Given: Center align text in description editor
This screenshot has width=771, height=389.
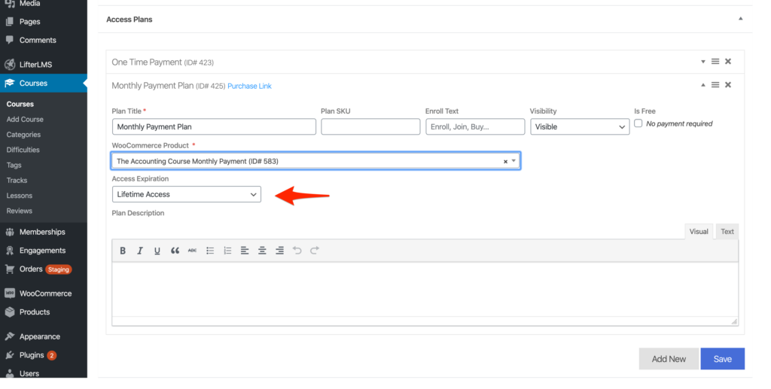Looking at the screenshot, I should pyautogui.click(x=262, y=251).
